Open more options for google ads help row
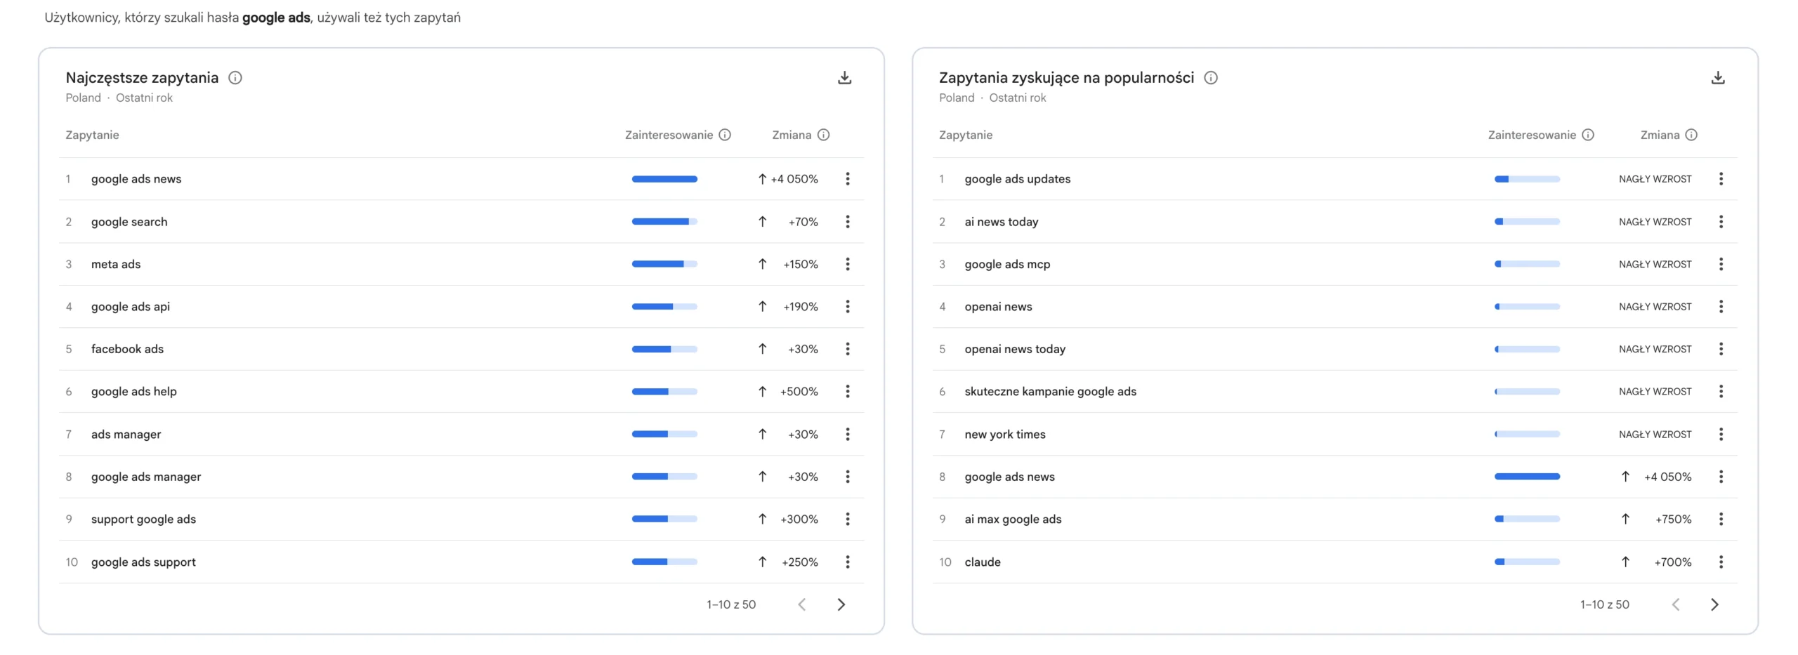Image resolution: width=1798 pixels, height=655 pixels. [x=848, y=392]
